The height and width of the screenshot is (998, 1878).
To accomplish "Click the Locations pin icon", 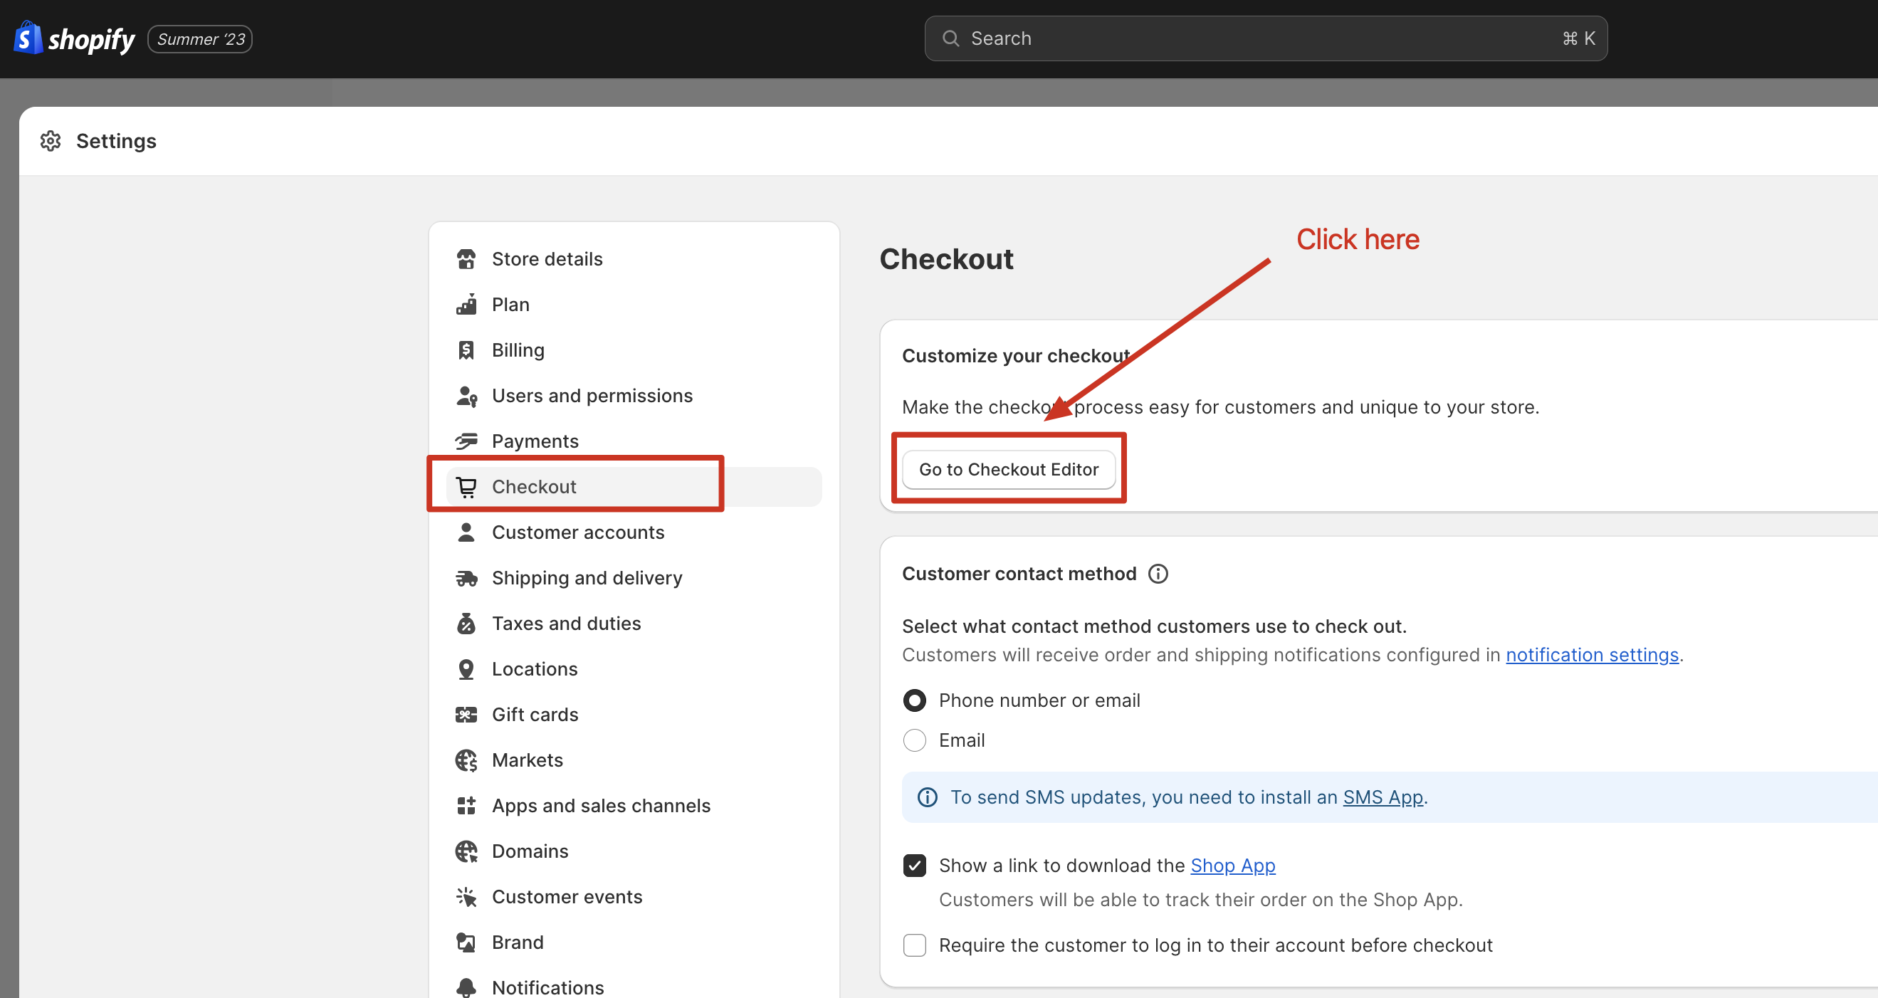I will click(466, 669).
